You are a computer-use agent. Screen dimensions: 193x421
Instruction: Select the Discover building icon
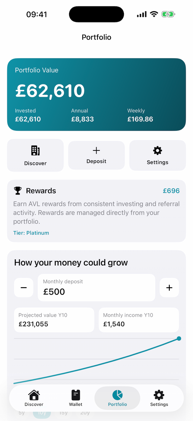point(35,150)
